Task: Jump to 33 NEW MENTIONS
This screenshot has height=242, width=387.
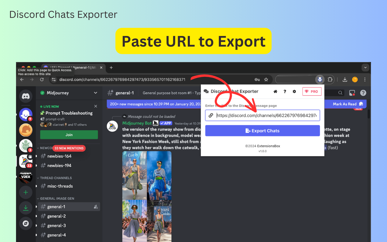Action: pos(69,148)
